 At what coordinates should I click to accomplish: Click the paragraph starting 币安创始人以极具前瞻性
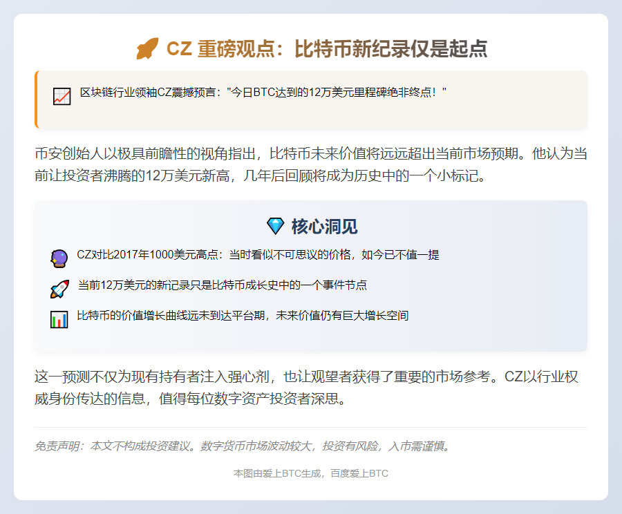(310, 164)
